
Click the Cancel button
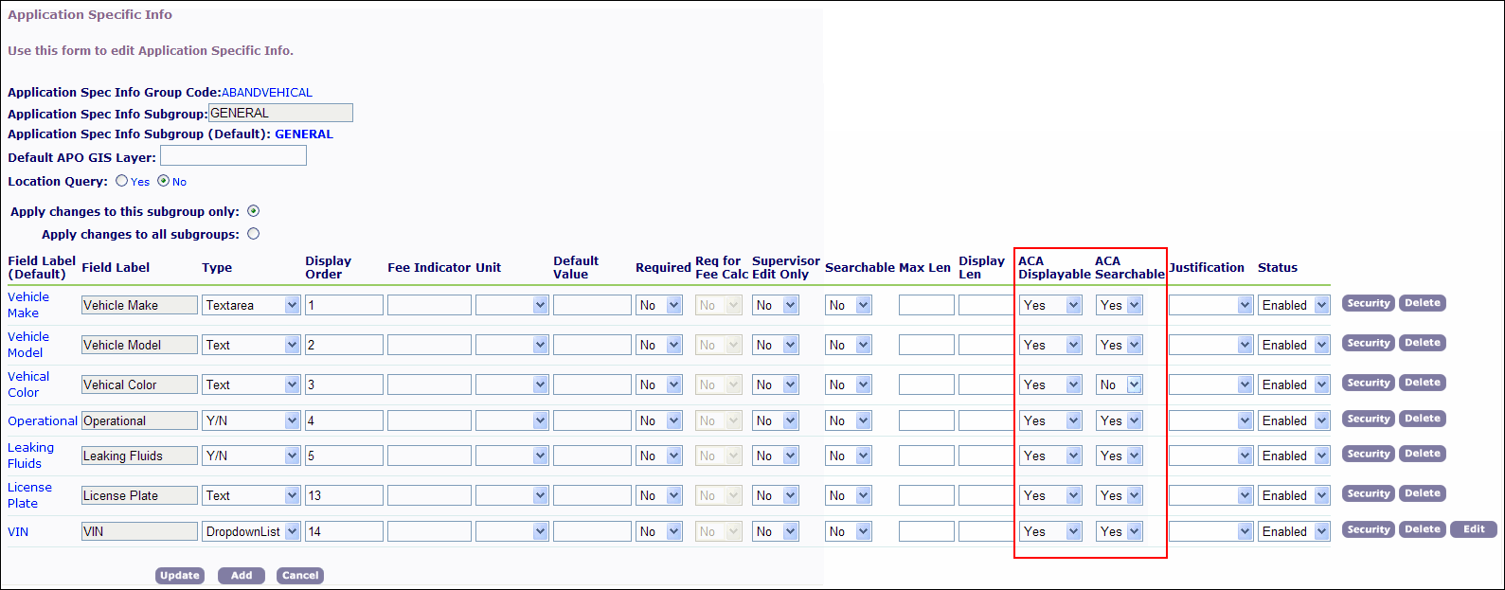coord(300,576)
